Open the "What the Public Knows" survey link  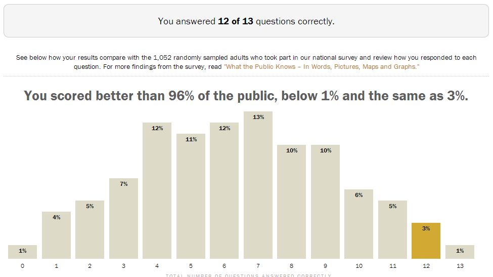(322, 67)
